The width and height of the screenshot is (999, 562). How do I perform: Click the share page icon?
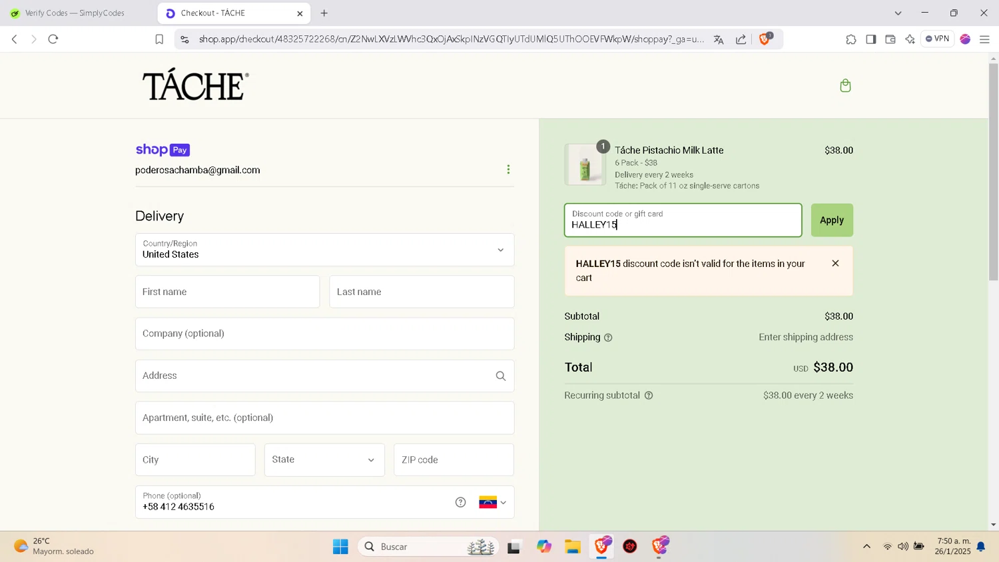[741, 39]
